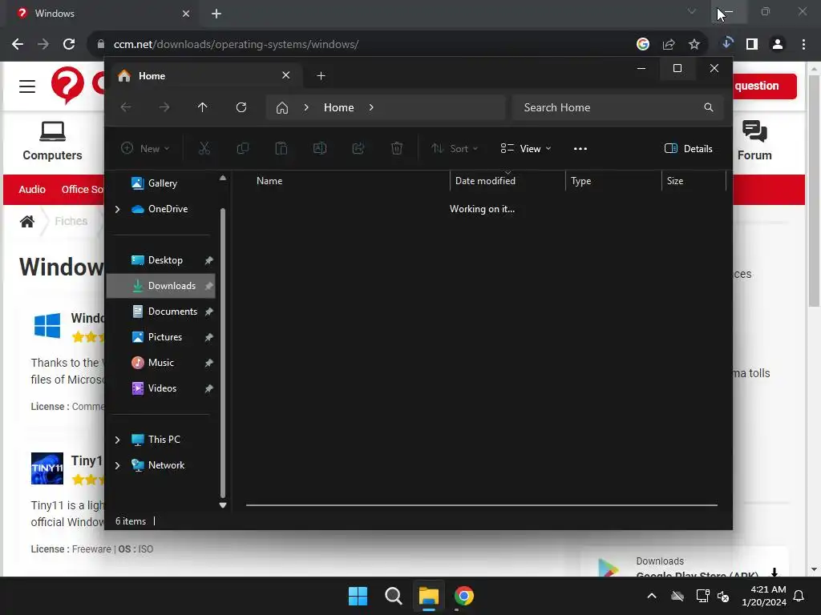Image resolution: width=821 pixels, height=615 pixels.
Task: Refresh the File Explorer Home view
Action: click(x=241, y=107)
